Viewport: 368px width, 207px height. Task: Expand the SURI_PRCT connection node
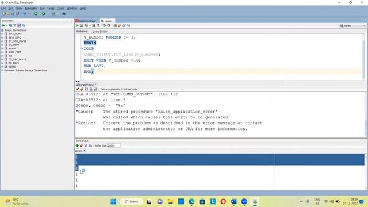coord(2,52)
